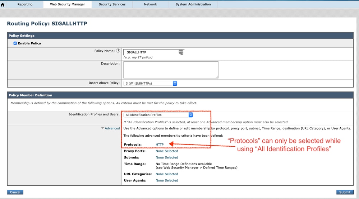Click the HTTP Protocols link
This screenshot has height=199, width=359.
tap(160, 144)
